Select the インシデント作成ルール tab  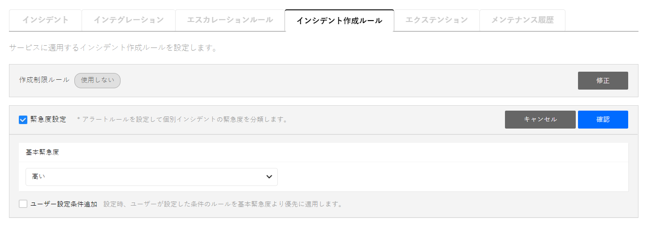tap(339, 21)
